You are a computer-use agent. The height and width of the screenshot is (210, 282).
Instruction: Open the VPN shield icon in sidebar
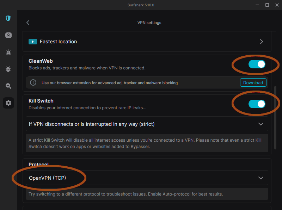click(x=8, y=18)
